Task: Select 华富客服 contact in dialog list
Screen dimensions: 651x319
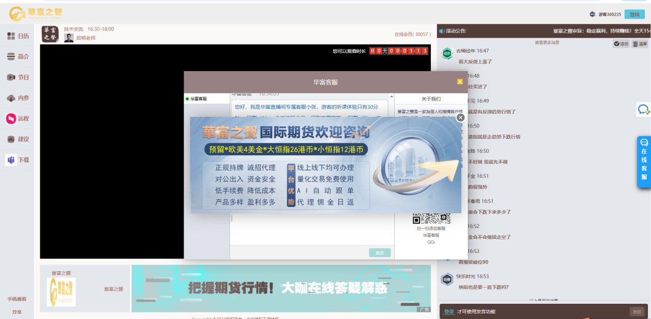Action: [x=207, y=99]
